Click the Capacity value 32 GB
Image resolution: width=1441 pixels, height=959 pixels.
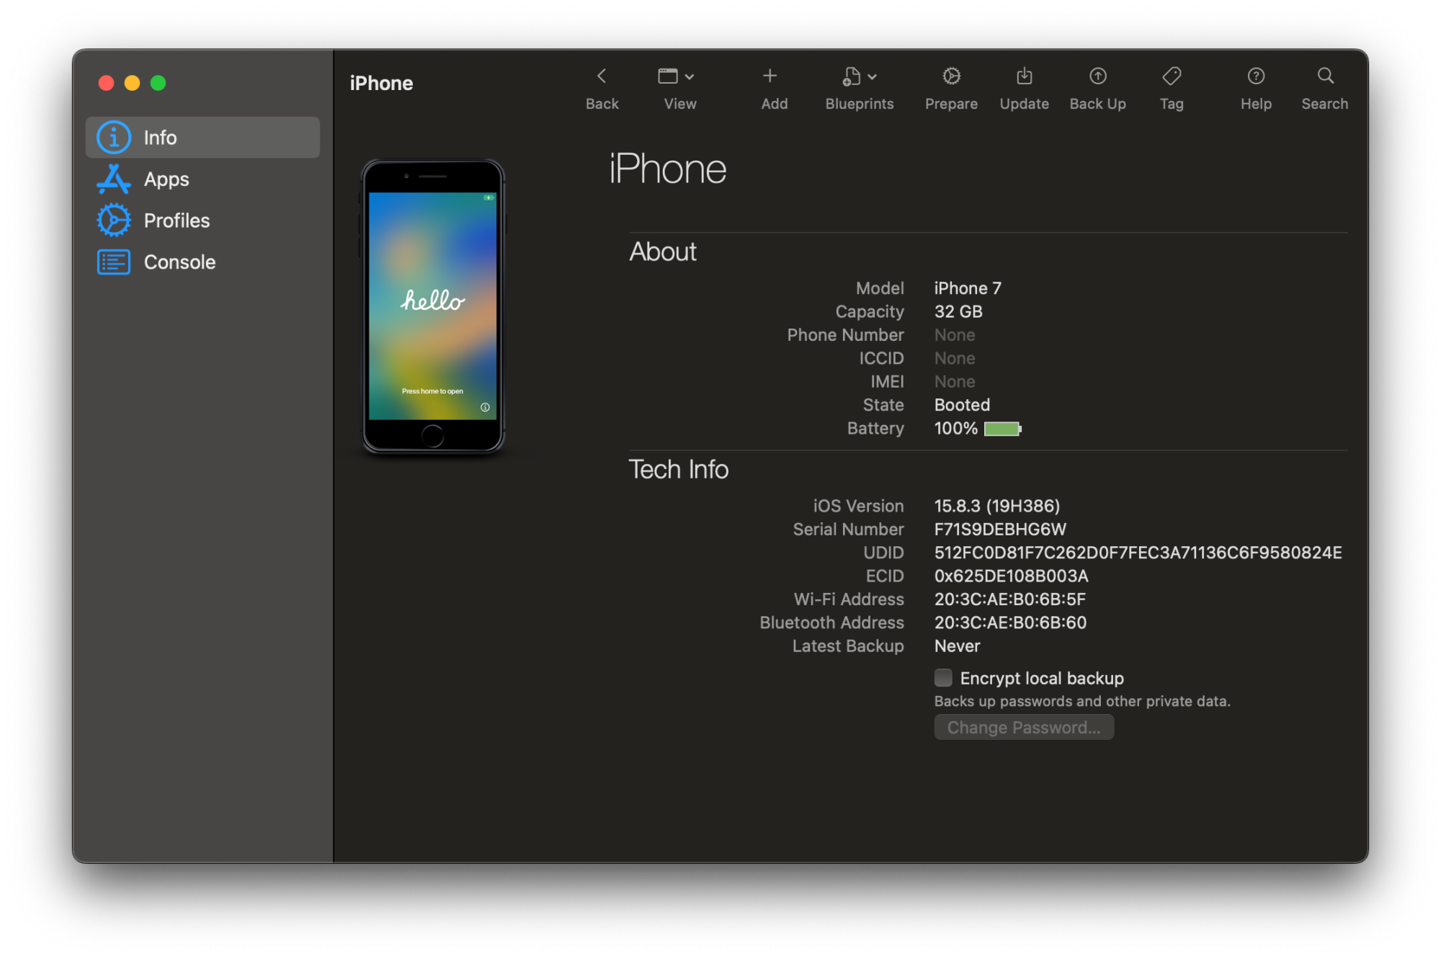pos(958,311)
